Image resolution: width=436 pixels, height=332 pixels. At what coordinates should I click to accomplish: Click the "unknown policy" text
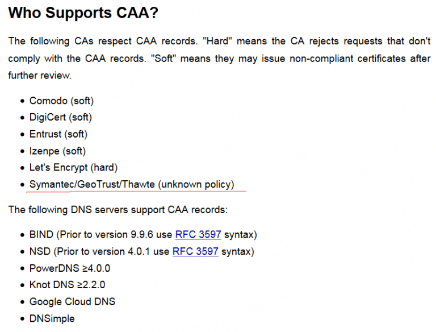196,184
